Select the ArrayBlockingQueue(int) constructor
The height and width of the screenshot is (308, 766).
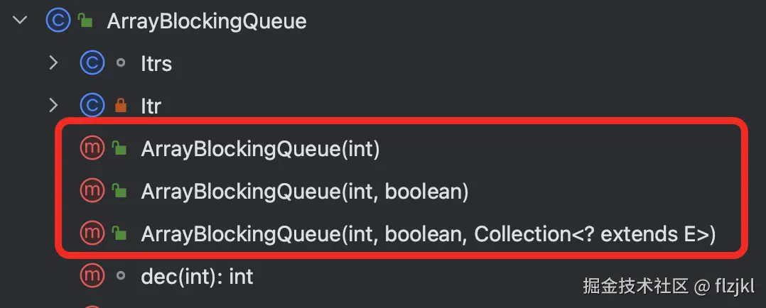point(260,149)
